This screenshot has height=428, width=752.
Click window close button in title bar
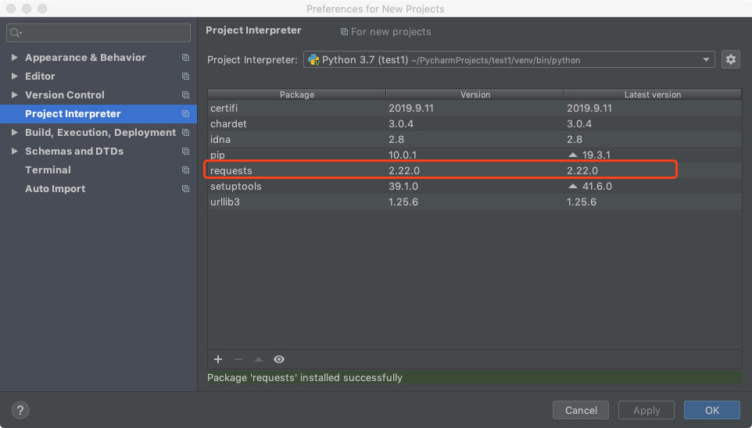pos(11,9)
